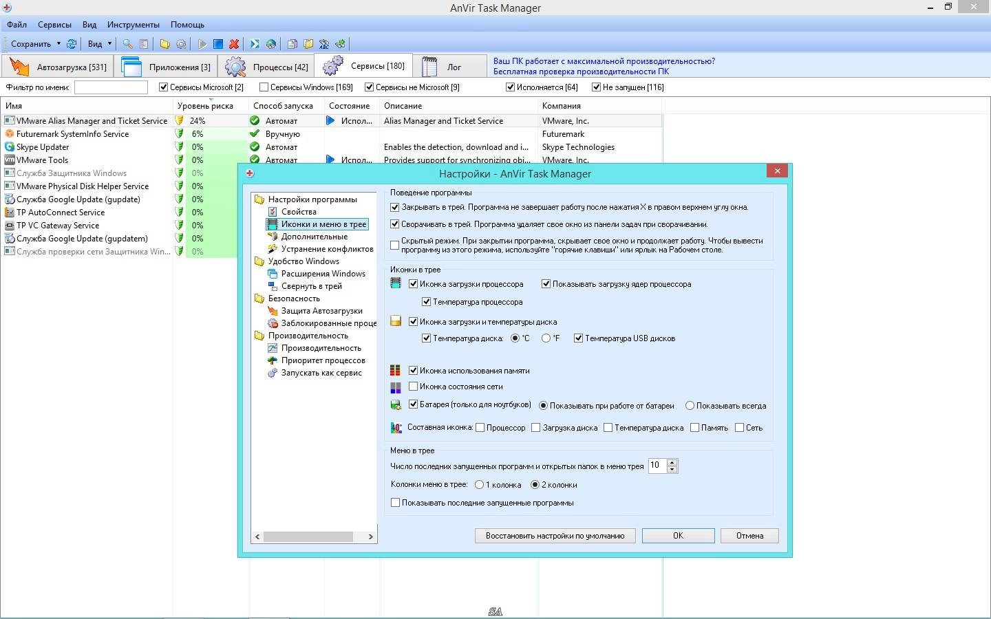Viewport: 991px width, 619px height.
Task: Click the battery icon image in settings
Action: pos(396,404)
